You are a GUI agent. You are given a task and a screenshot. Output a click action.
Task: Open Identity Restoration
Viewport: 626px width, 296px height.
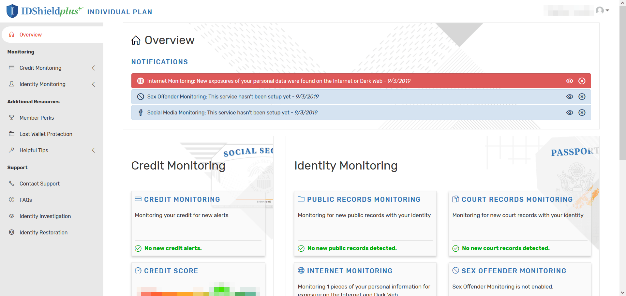click(x=43, y=232)
